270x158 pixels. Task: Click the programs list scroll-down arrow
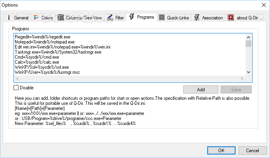pyautogui.click(x=248, y=72)
